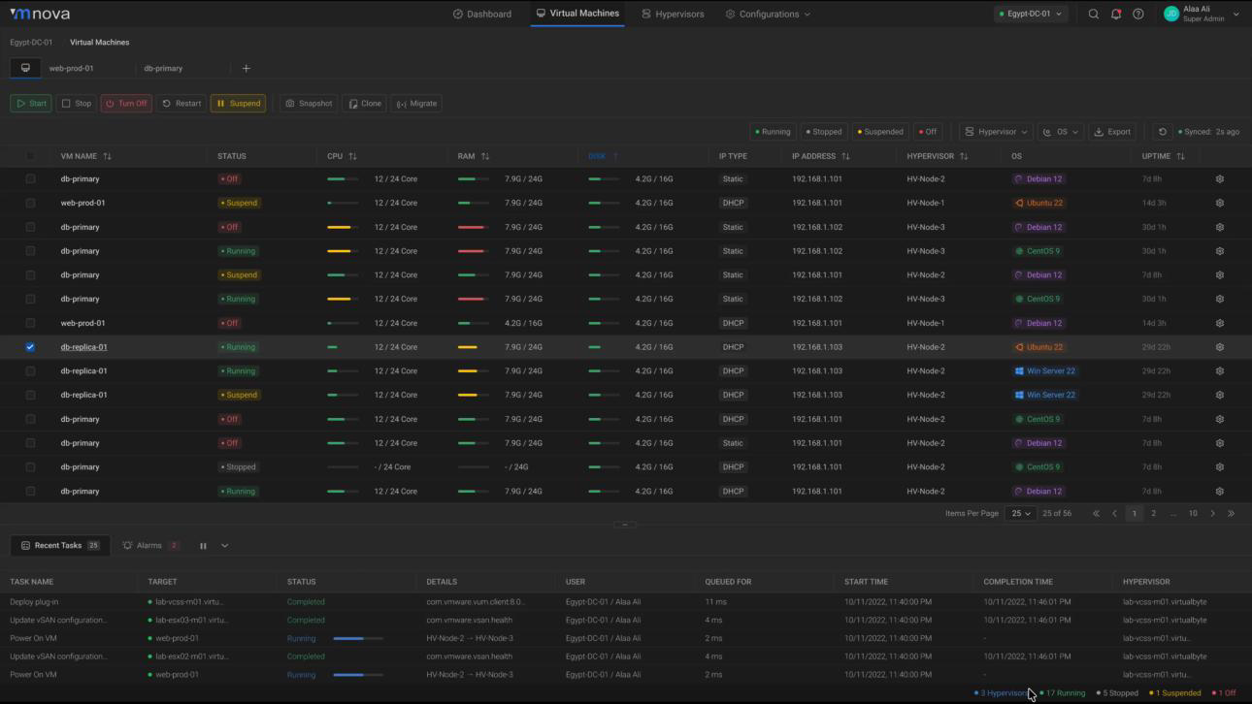
Task: Go to first page of results
Action: 1096,513
